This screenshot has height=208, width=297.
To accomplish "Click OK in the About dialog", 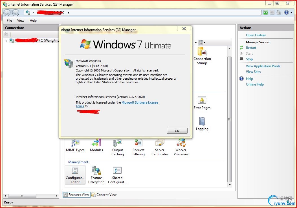I will point(177,131).
